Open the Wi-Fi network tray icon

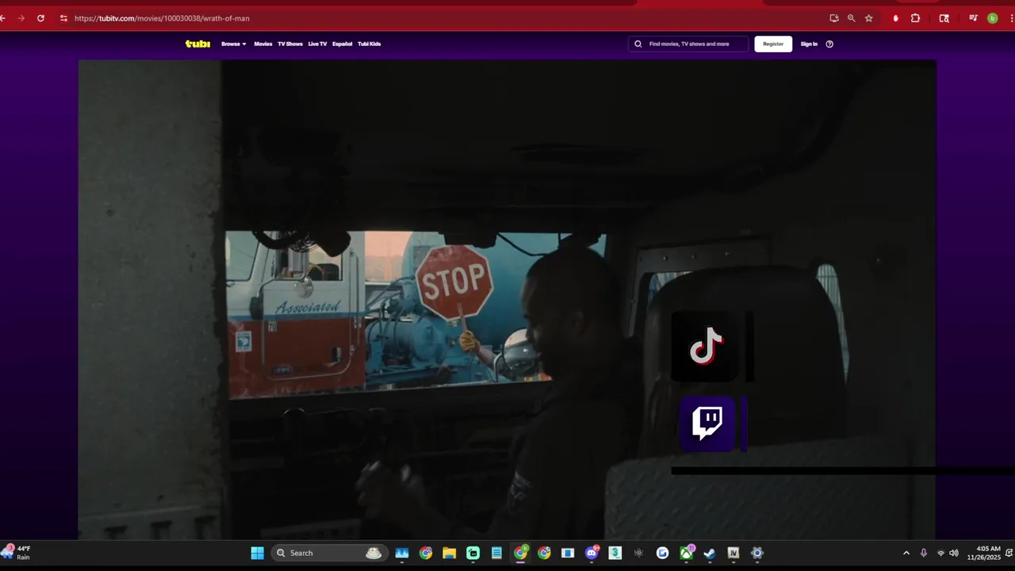point(940,553)
